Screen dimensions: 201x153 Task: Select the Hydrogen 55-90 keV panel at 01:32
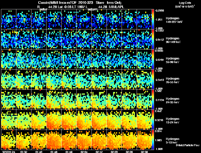click(x=24, y=60)
